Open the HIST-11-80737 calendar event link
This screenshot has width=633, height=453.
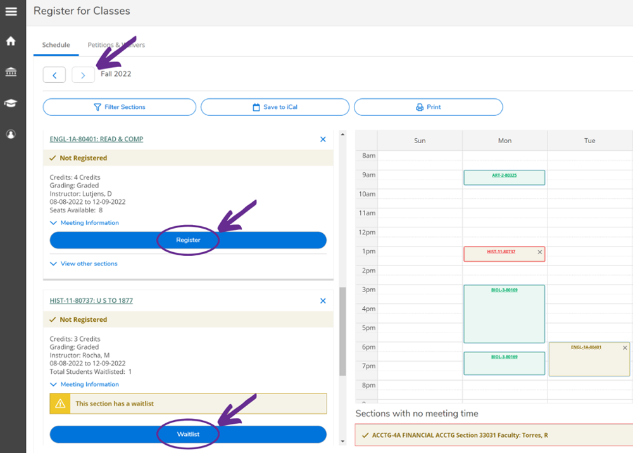501,252
